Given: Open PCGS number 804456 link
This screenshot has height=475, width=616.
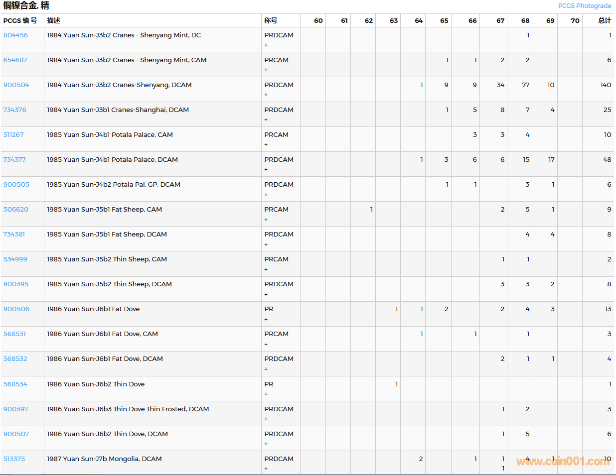Looking at the screenshot, I should tap(15, 35).
